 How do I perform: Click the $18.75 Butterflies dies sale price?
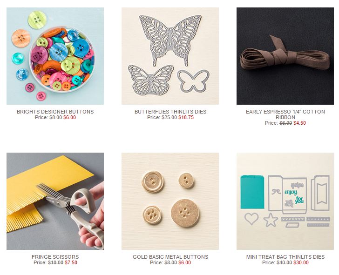pos(186,118)
